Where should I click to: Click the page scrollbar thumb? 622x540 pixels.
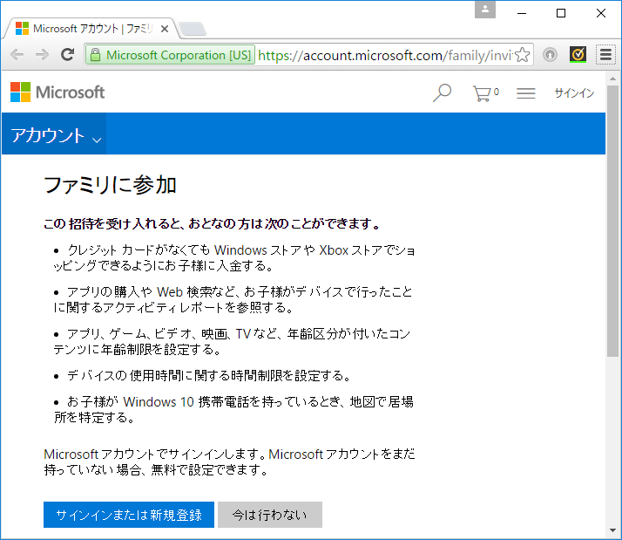pyautogui.click(x=612, y=221)
